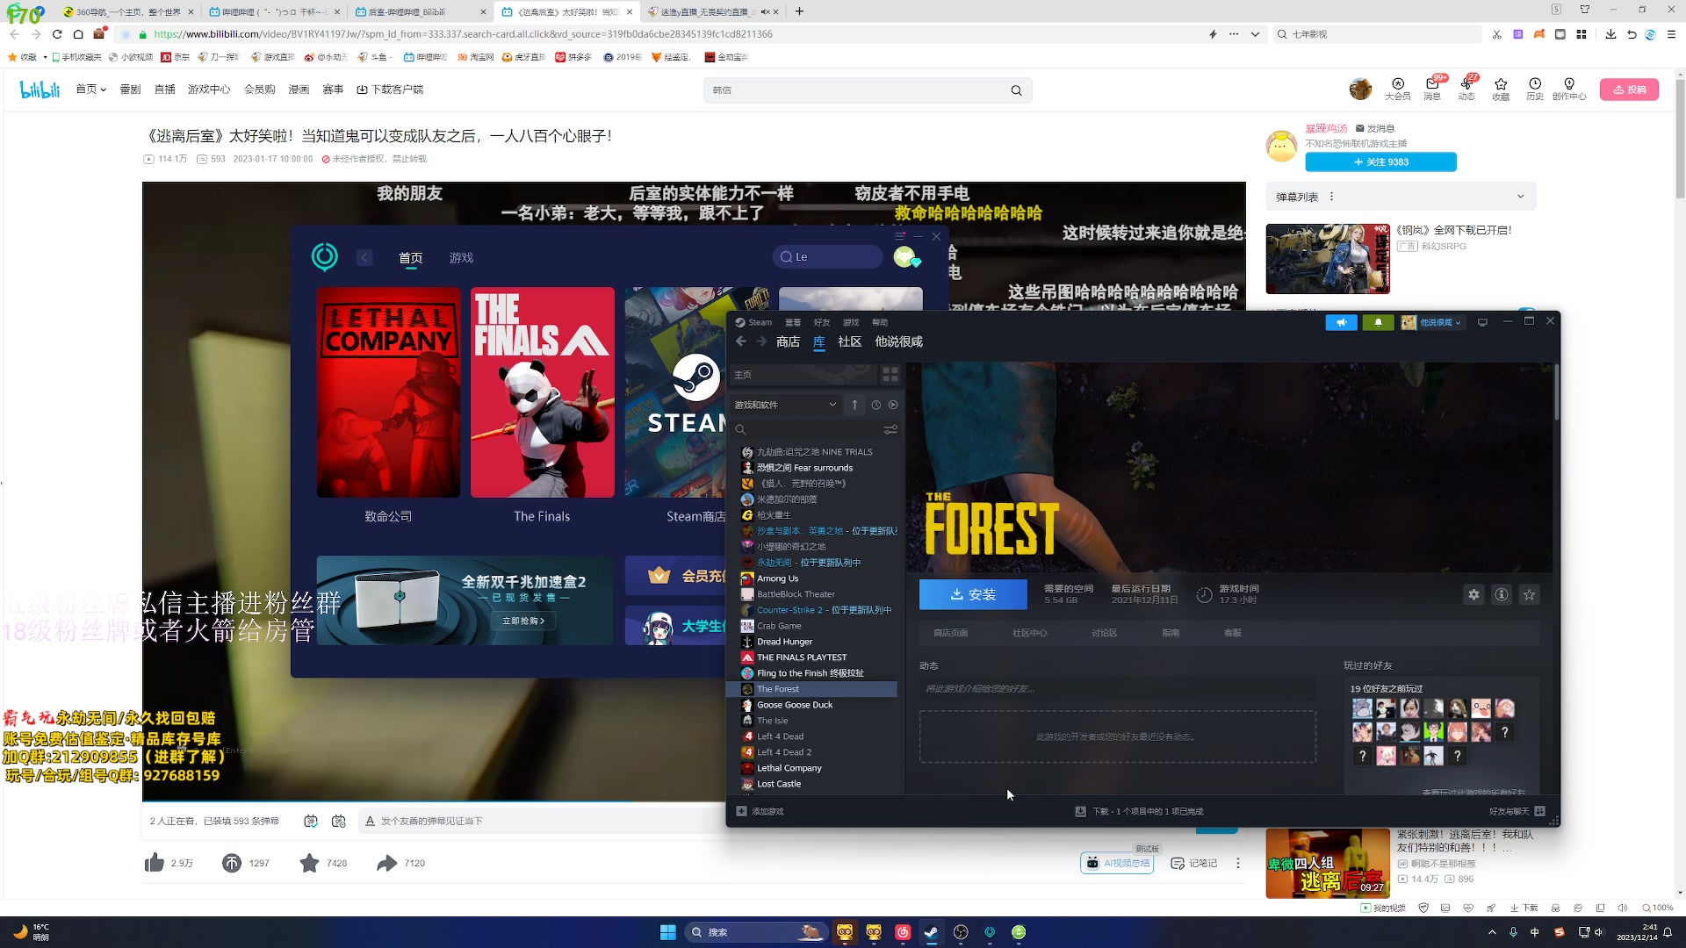Select Among Us in Steam library list
1686x948 pixels.
pos(812,578)
